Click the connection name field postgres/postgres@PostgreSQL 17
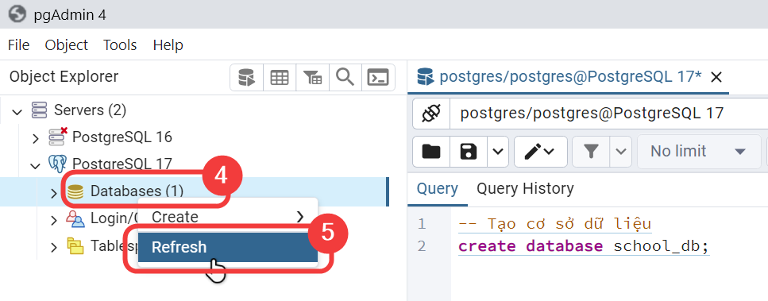This screenshot has width=768, height=301. pos(608,114)
